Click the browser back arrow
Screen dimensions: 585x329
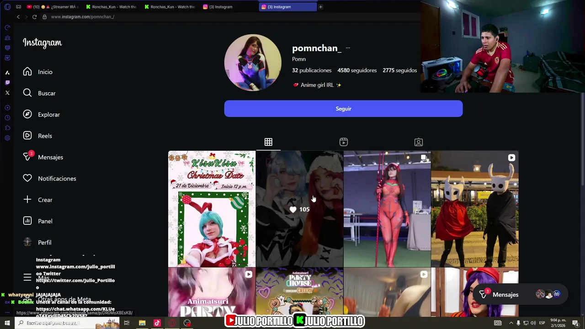tap(18, 17)
